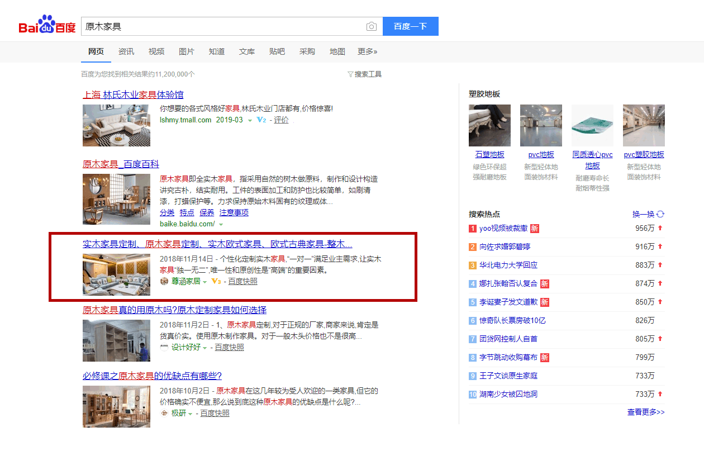The width and height of the screenshot is (704, 460).
Task: Click the V3 verification badge
Action: 216,281
